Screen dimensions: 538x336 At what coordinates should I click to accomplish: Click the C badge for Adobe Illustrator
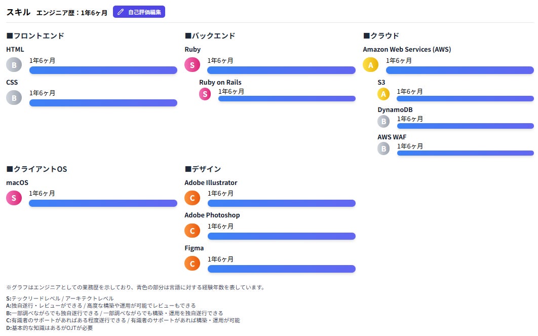[193, 198]
